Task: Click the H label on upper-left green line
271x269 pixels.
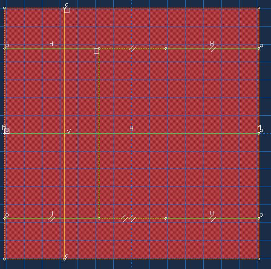Action: [x=51, y=44]
